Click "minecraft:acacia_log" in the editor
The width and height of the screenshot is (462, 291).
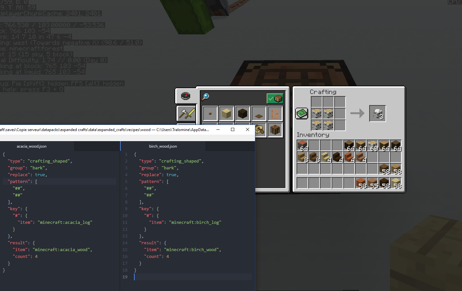tap(65, 222)
